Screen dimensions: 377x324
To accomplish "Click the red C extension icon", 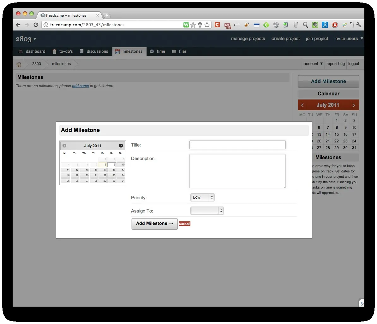I will [x=217, y=25].
